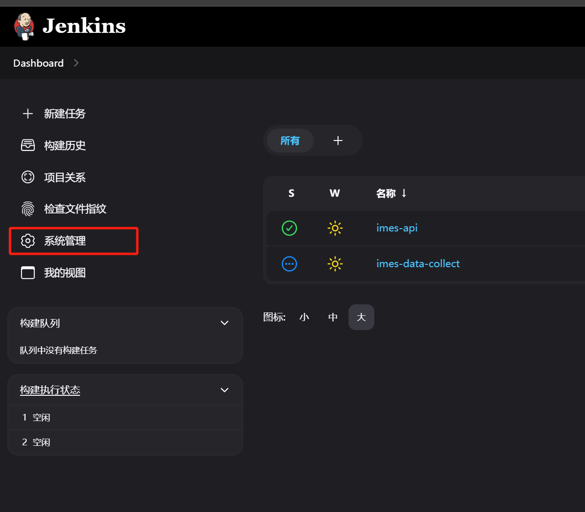585x512 pixels.
Task: Open the 新建任务 link
Action: click(65, 114)
